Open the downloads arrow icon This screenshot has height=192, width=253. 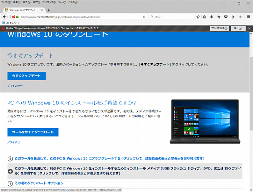[x=212, y=17]
